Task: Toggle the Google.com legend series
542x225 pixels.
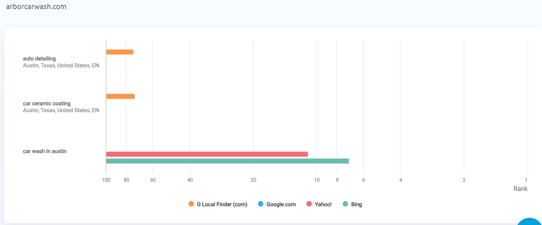Action: (x=277, y=204)
